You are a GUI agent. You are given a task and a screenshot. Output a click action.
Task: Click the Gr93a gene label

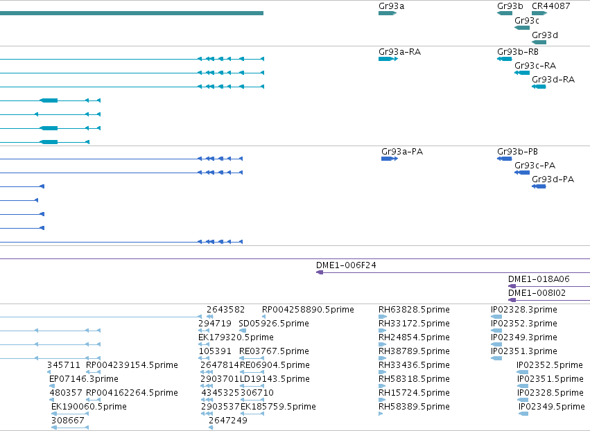click(391, 6)
